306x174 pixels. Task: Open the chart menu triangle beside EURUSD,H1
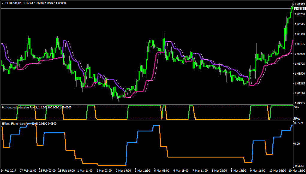(x=3, y=3)
